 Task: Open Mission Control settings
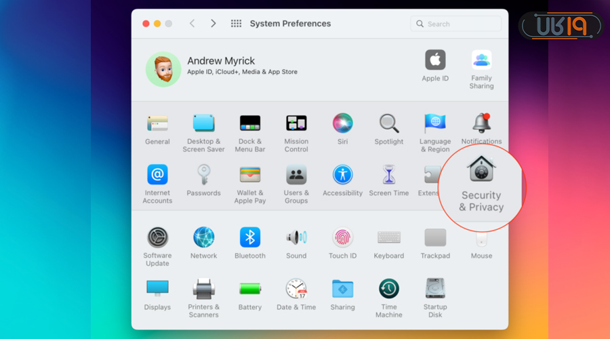[296, 123]
